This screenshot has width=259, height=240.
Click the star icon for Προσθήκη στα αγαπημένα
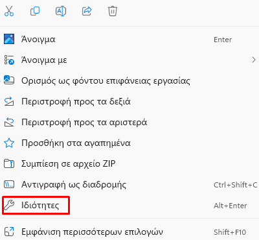tap(9, 143)
